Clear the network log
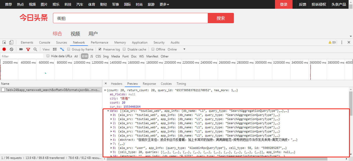Viewport: 353px width, 161px height. [11, 49]
